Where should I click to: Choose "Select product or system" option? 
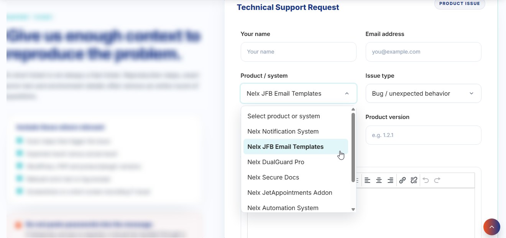coord(296,116)
